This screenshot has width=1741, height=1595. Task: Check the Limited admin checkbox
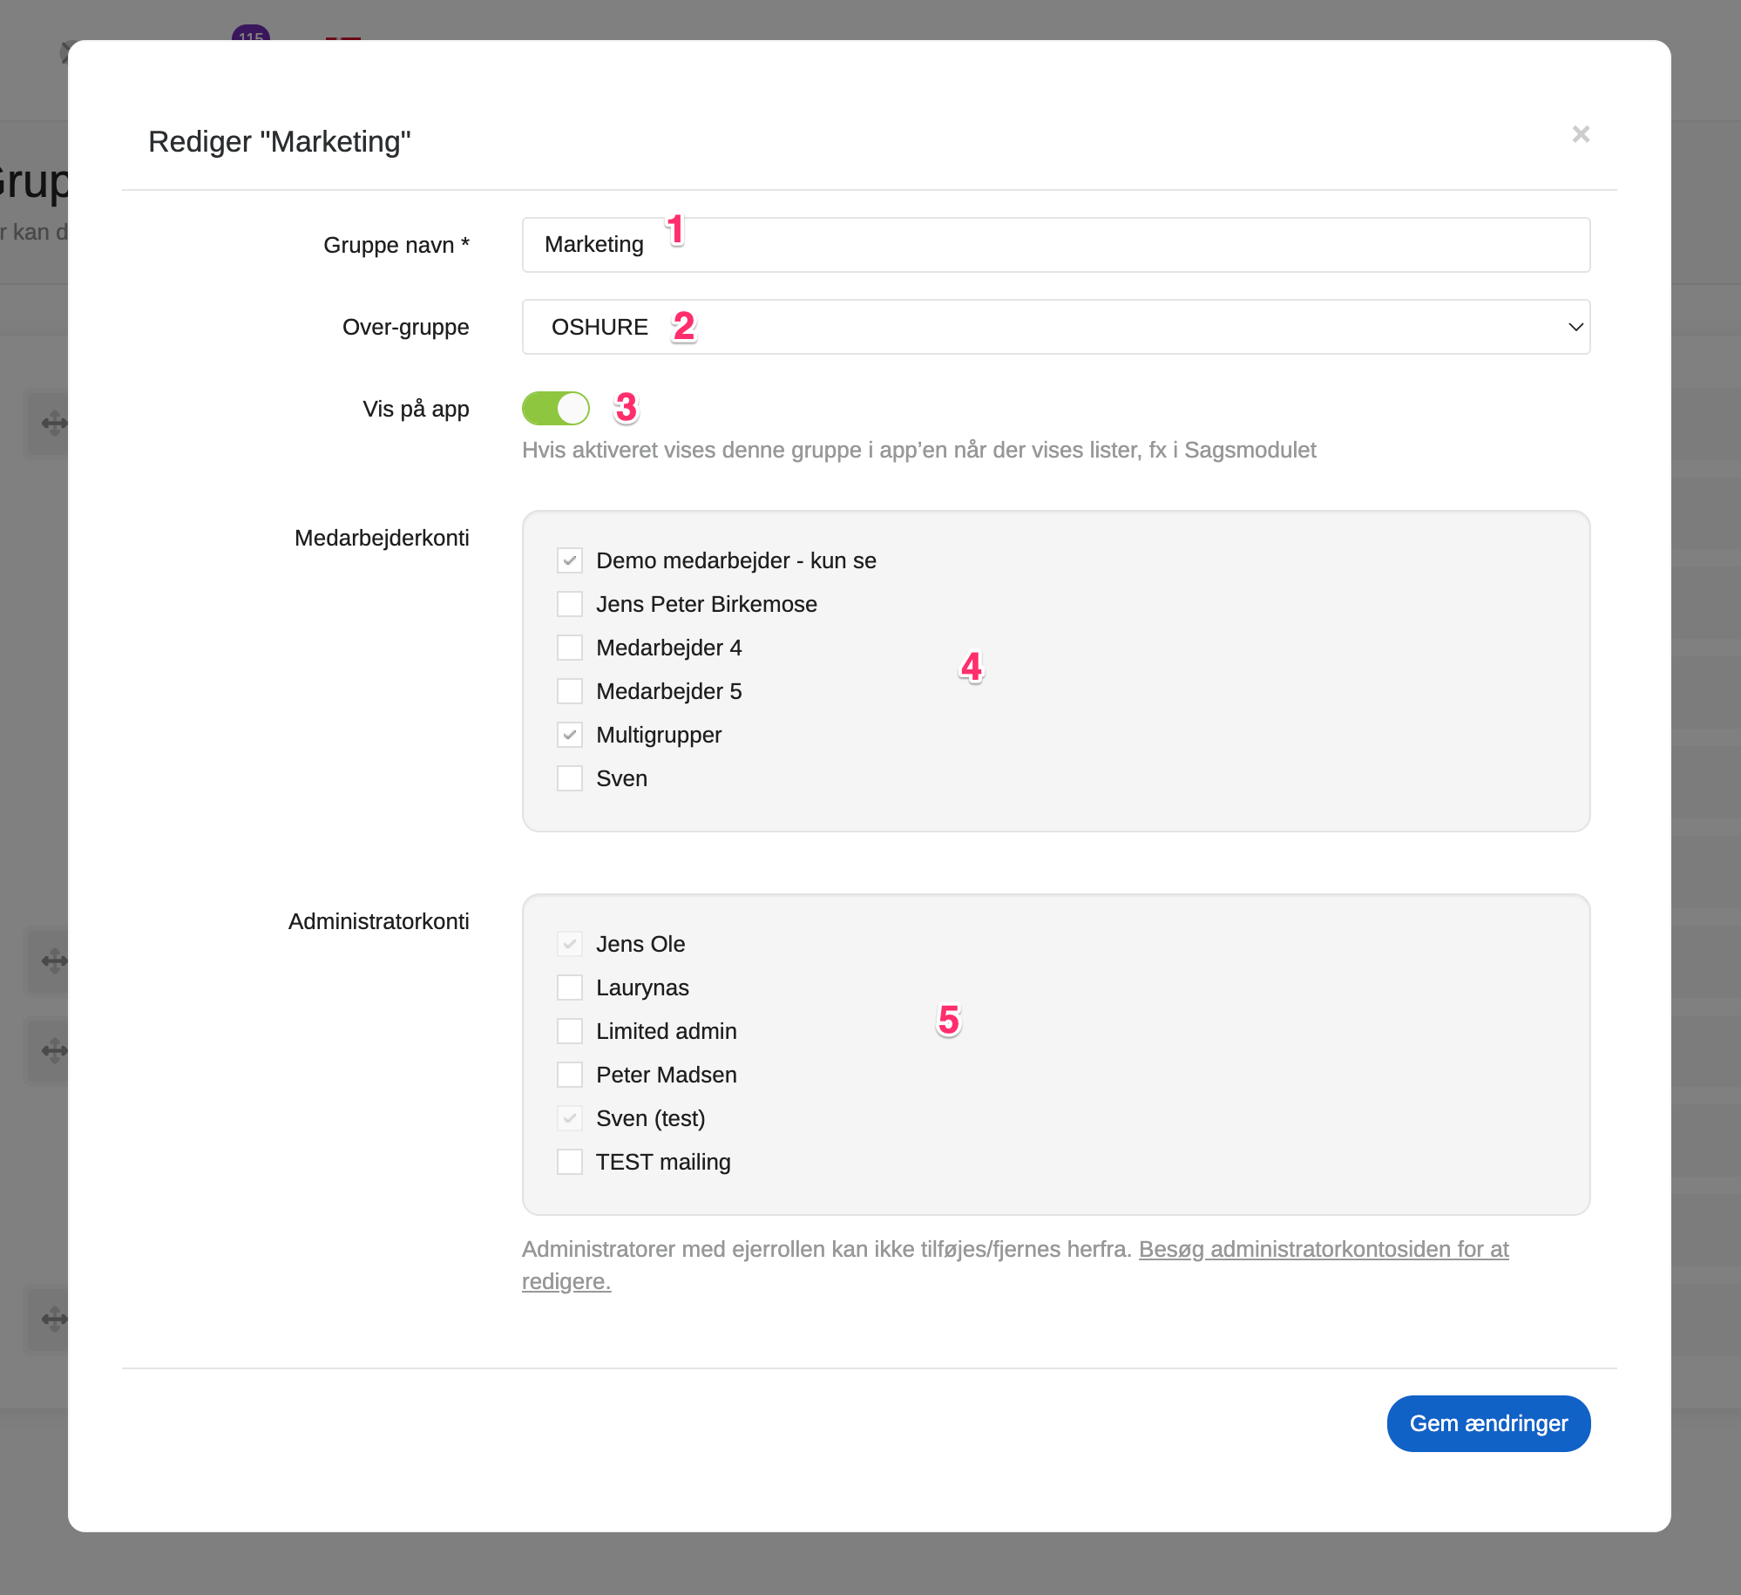coord(570,1031)
